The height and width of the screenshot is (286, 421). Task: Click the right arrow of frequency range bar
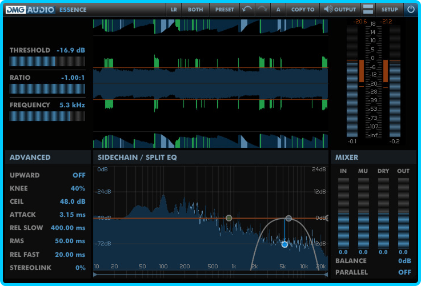point(326,275)
